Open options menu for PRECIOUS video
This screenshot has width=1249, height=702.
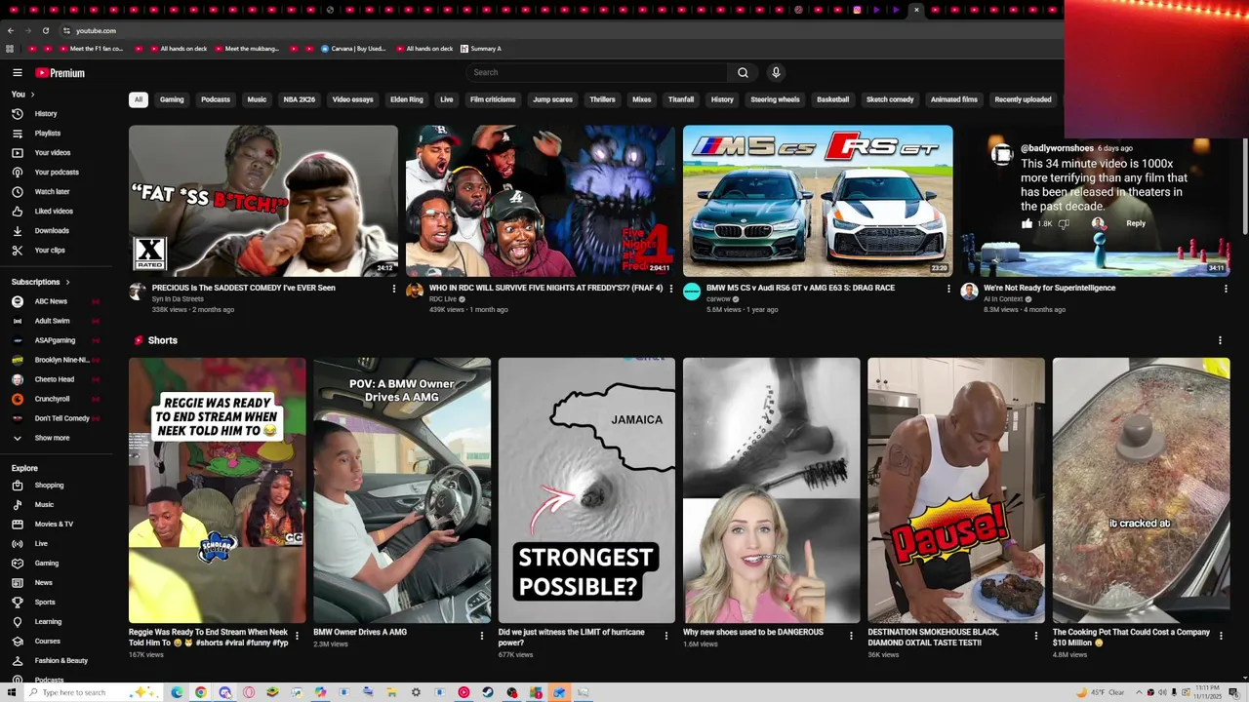(x=394, y=289)
